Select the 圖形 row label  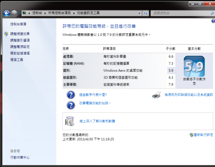pyautogui.click(x=67, y=70)
